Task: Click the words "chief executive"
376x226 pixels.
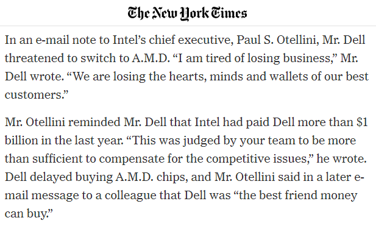Action: pyautogui.click(x=190, y=40)
